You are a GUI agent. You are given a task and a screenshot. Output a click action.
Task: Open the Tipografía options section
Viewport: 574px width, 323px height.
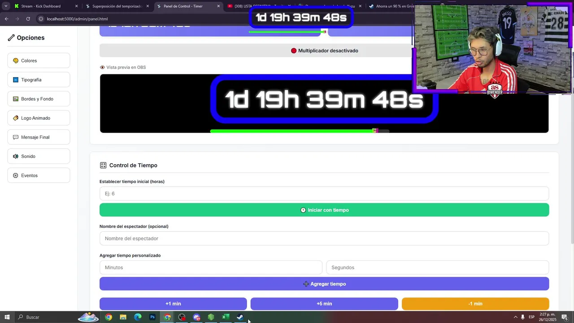(x=39, y=80)
